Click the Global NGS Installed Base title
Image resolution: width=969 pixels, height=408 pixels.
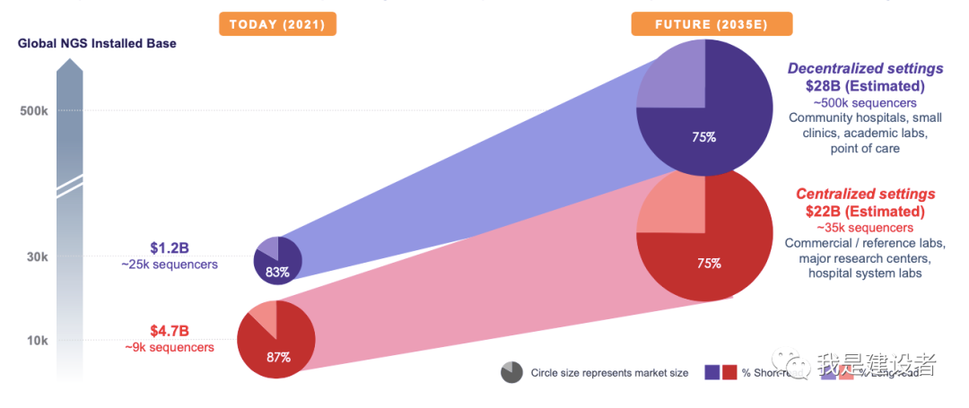coord(97,44)
